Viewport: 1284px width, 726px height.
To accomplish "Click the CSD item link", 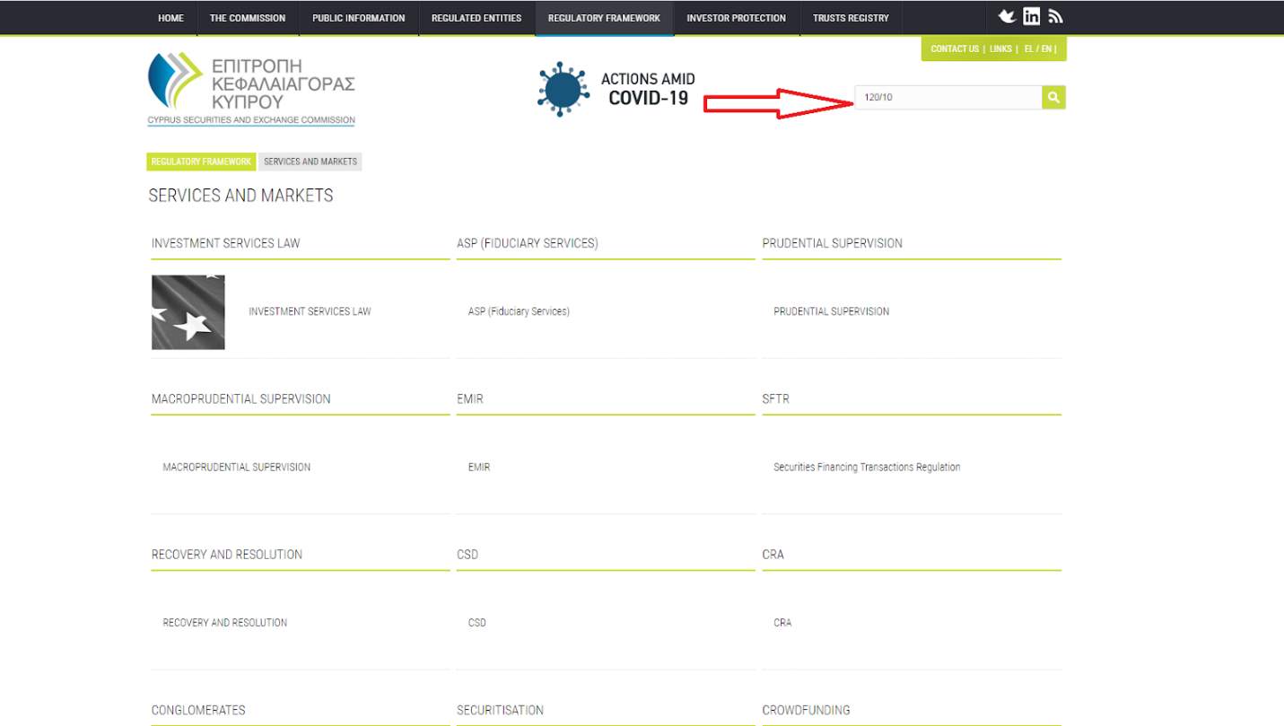I will click(477, 622).
